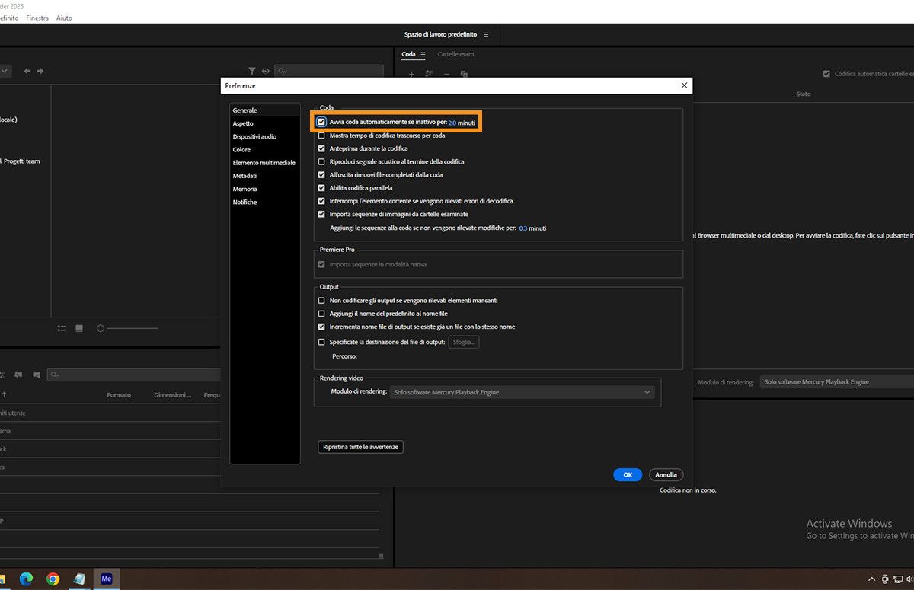Click the forward arrow in Media Browser
914x590 pixels.
tap(40, 71)
